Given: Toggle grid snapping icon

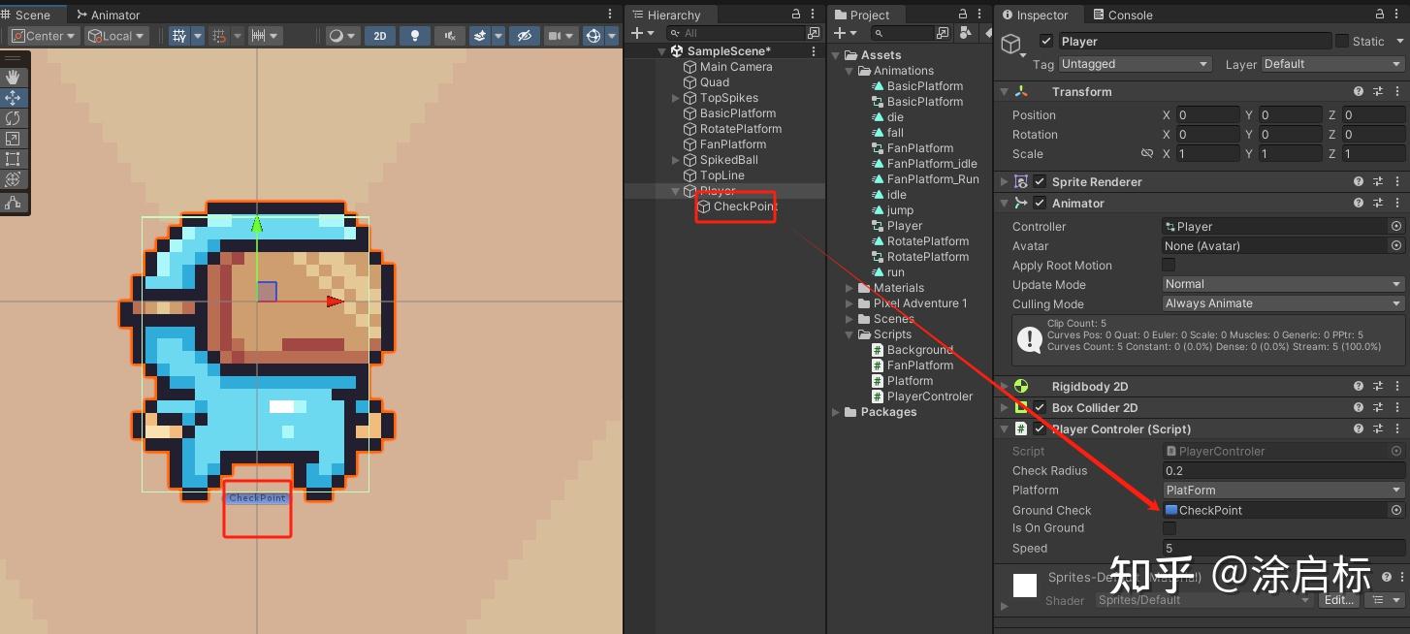Looking at the screenshot, I should tap(219, 36).
